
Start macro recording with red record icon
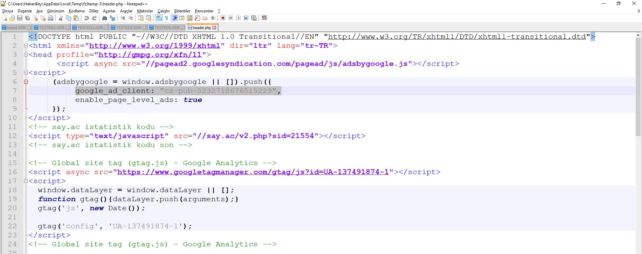pos(223,18)
